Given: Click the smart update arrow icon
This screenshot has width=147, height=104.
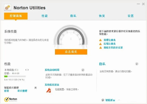Looking at the screenshot, I should pos(103,100).
